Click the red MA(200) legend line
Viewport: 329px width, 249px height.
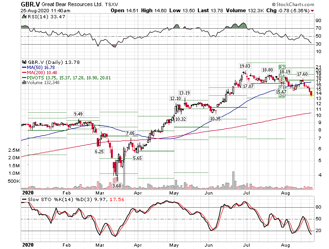24,72
